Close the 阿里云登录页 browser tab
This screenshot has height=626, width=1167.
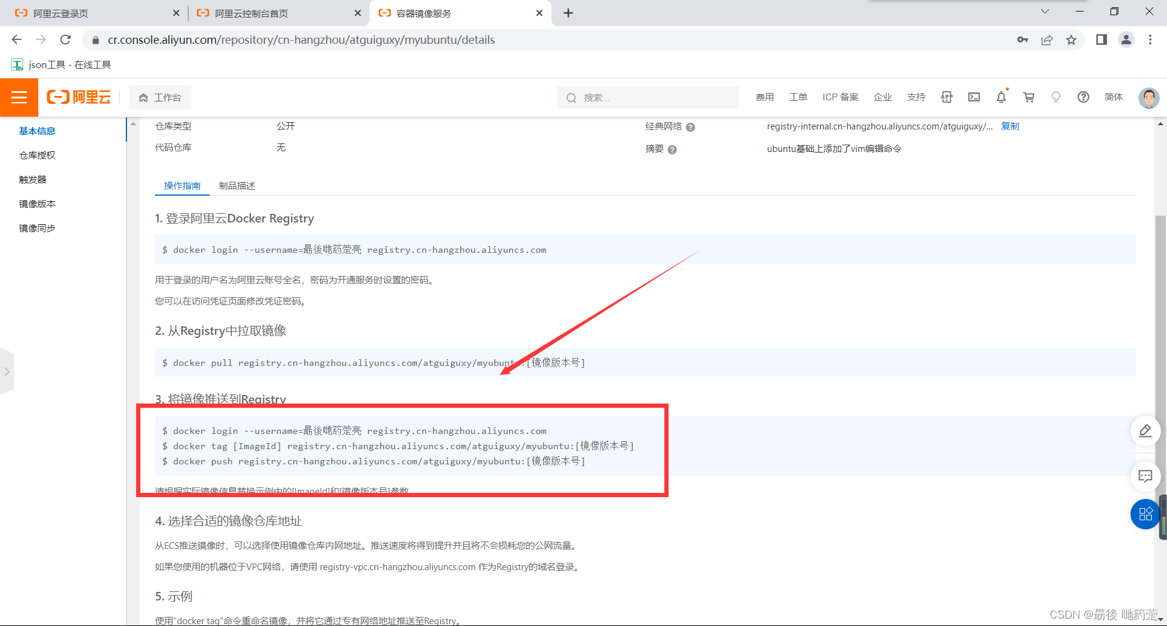coord(176,13)
